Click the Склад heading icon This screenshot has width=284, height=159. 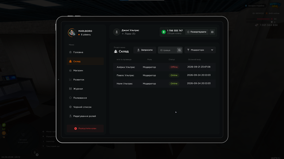pyautogui.click(x=115, y=52)
